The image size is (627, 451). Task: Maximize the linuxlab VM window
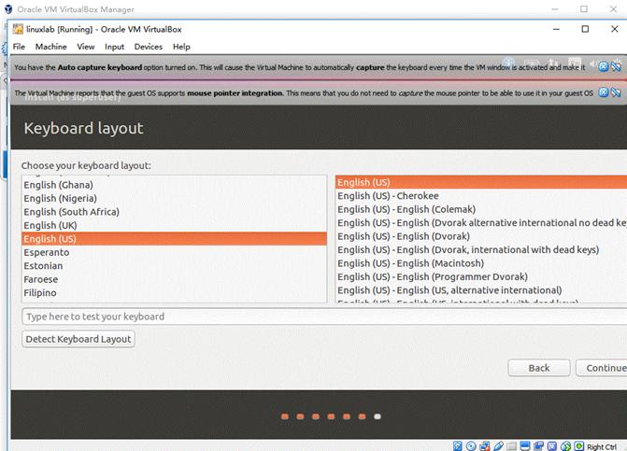point(585,29)
